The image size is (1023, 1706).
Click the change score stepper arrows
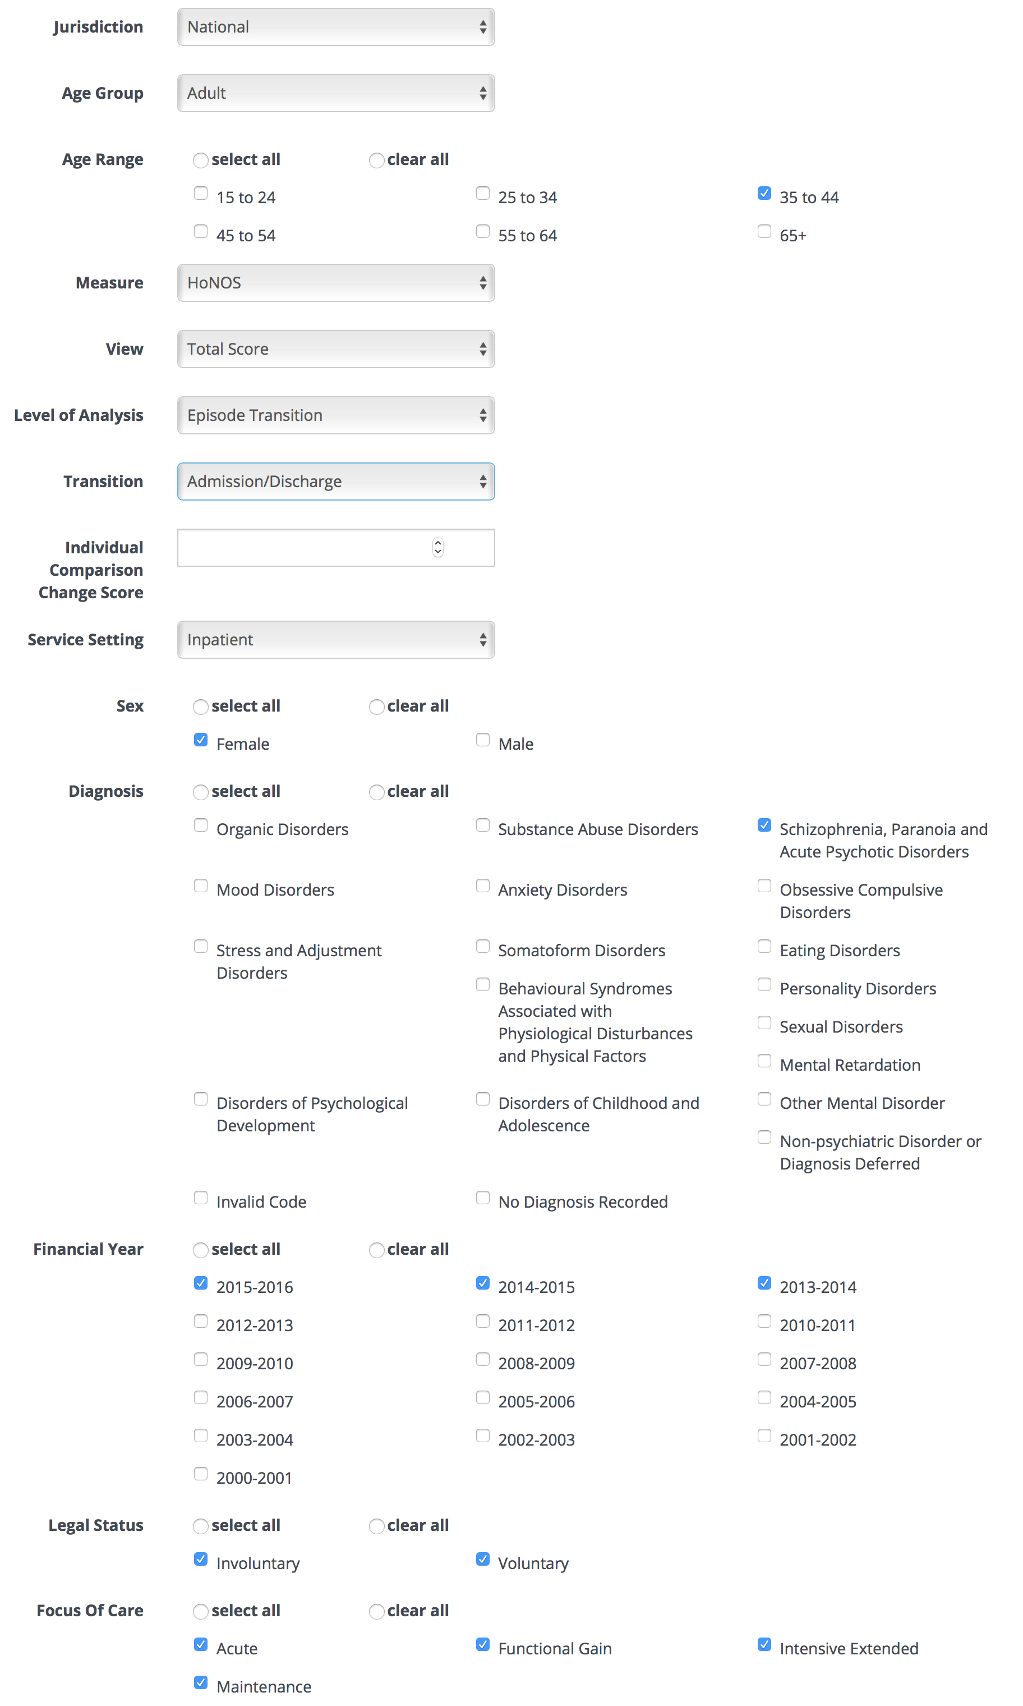[x=439, y=547]
